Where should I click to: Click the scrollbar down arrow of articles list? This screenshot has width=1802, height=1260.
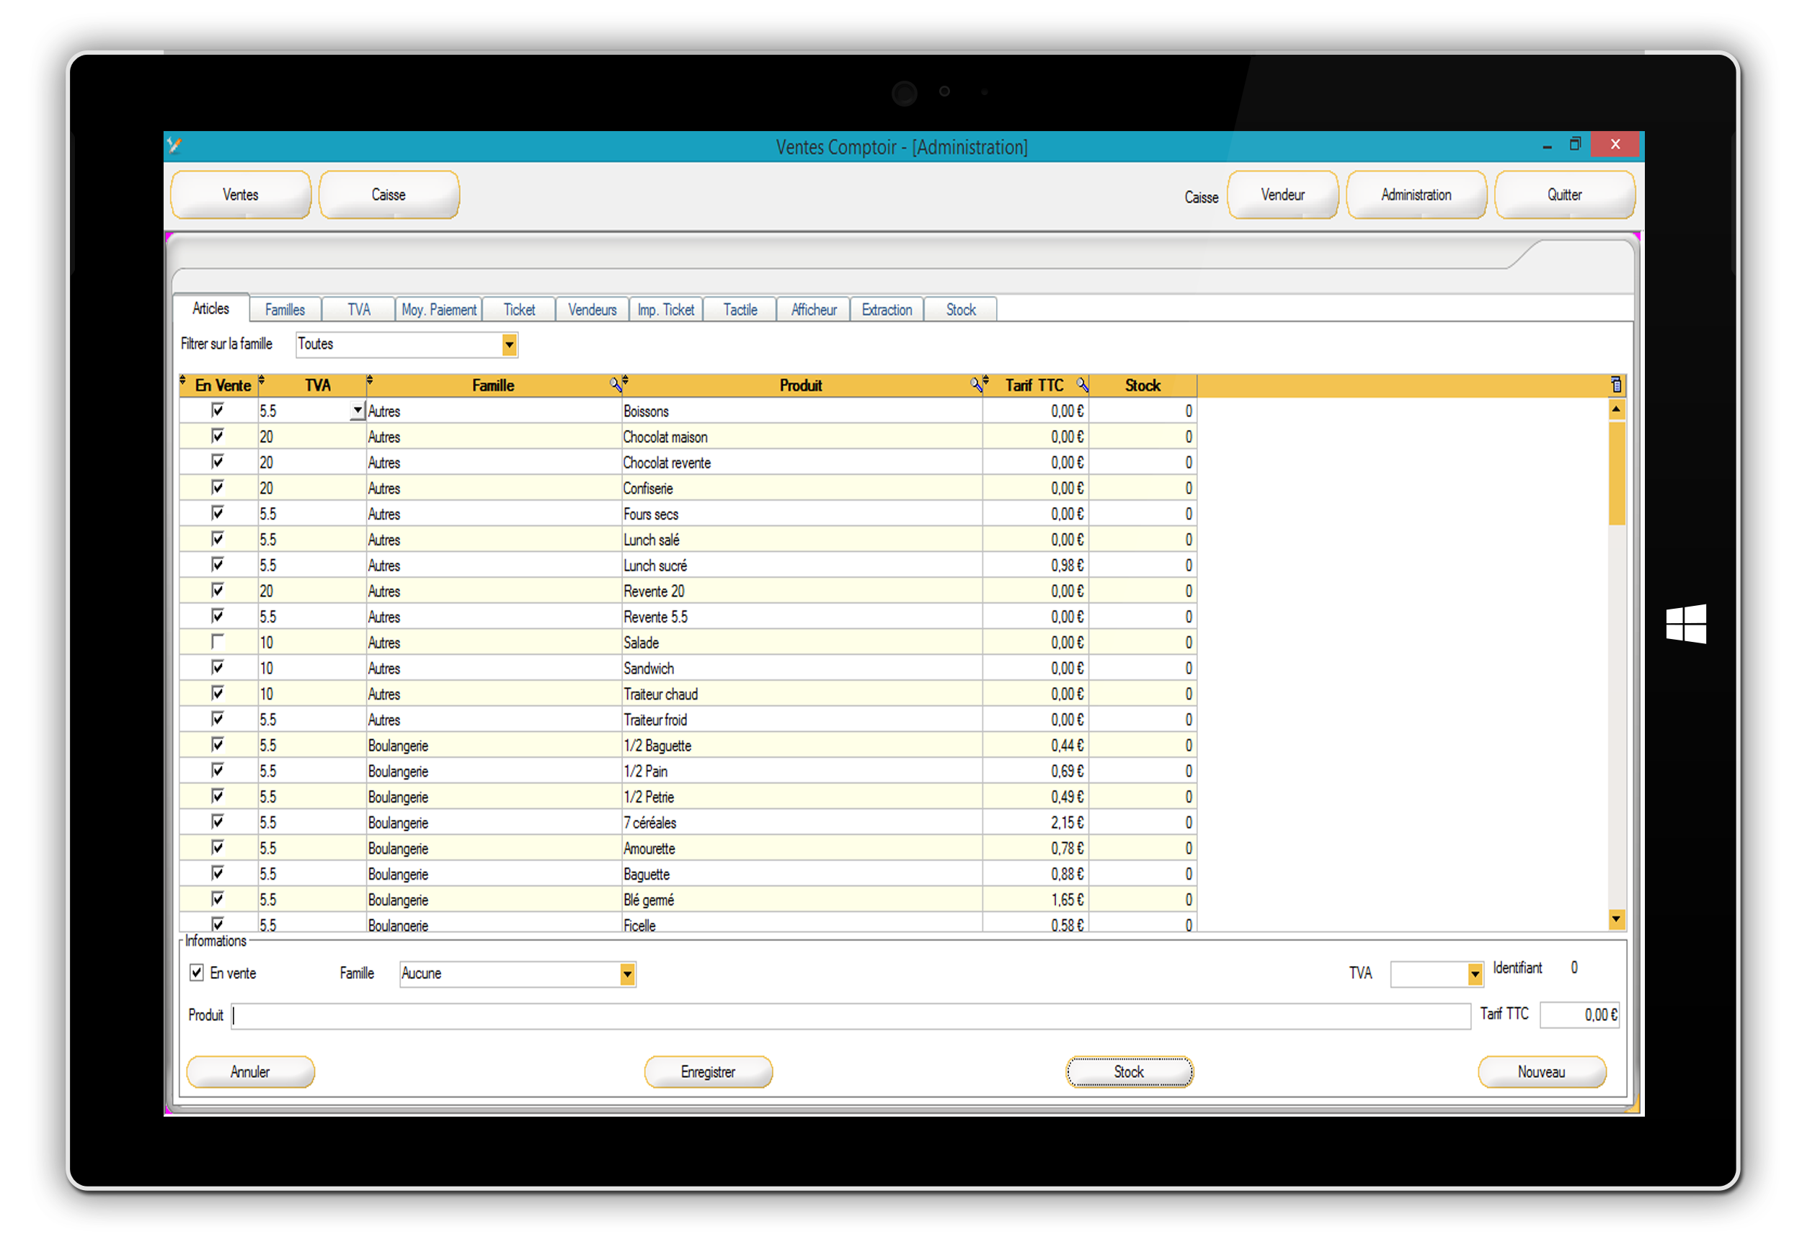tap(1616, 919)
